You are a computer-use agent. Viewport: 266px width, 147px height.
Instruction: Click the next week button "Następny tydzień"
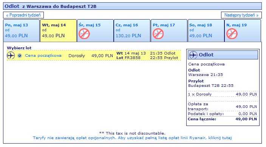tap(241, 15)
